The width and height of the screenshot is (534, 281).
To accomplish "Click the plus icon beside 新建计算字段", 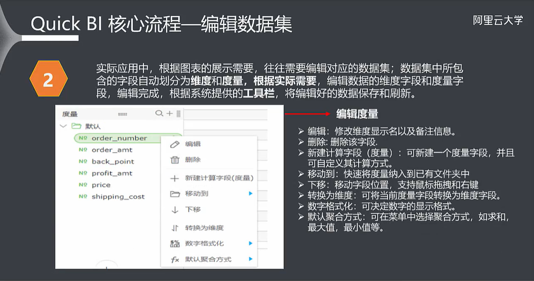I will coord(175,178).
